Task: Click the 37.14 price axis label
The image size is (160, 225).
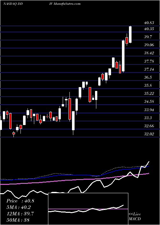Action: tap(149, 69)
